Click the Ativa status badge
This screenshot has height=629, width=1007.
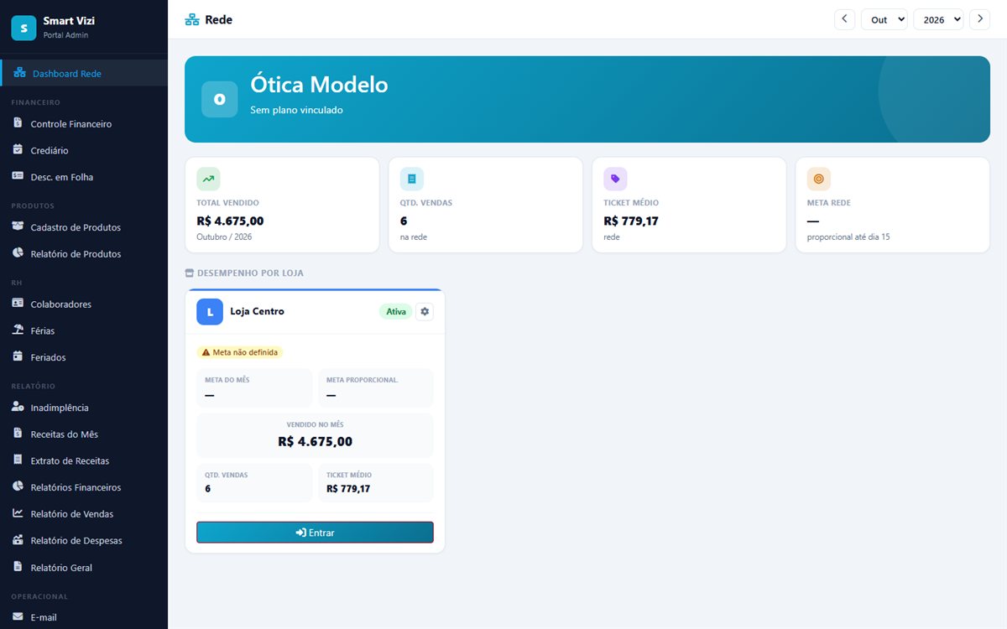click(396, 311)
